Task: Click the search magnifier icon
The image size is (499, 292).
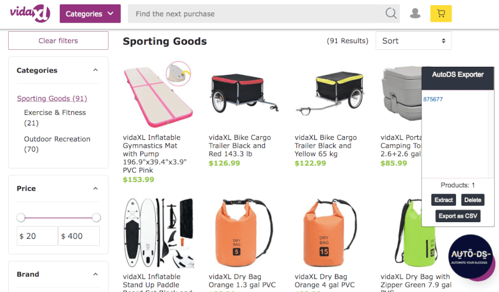Action: (x=391, y=13)
